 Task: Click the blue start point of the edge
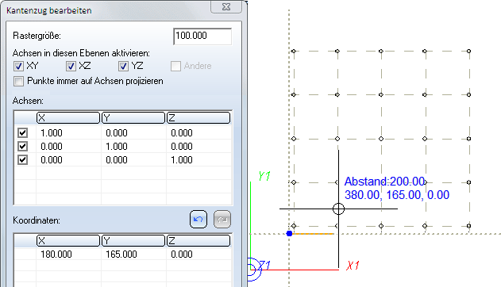pyautogui.click(x=290, y=233)
